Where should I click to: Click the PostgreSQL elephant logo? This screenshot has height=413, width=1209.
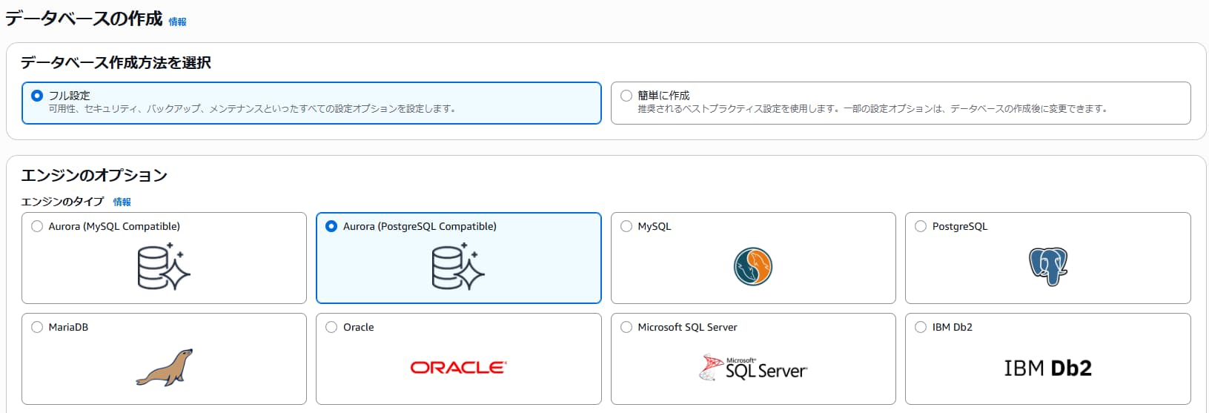(x=1047, y=267)
